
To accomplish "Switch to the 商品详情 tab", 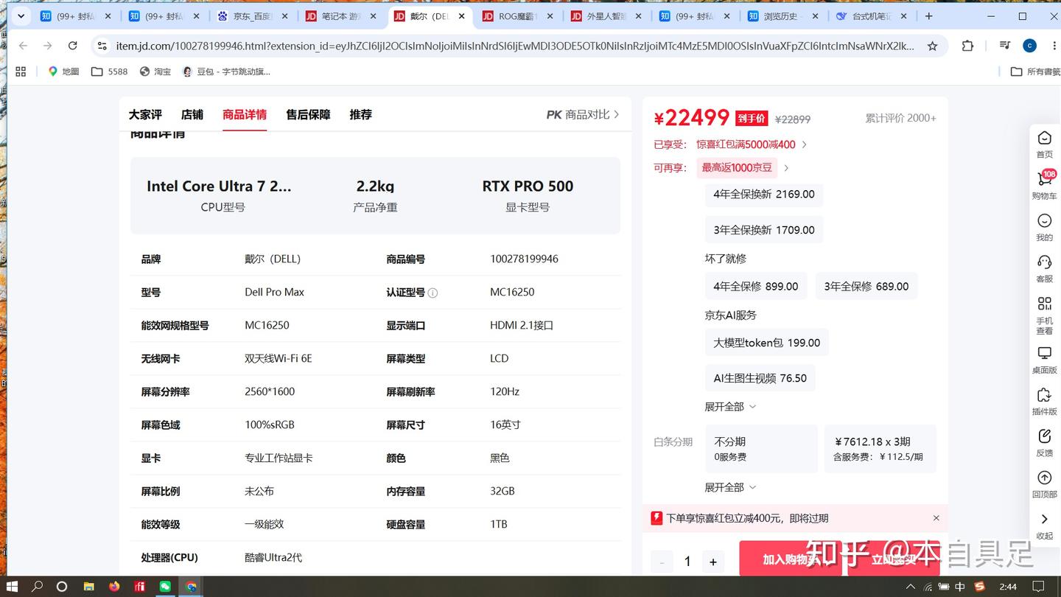I will 245,114.
